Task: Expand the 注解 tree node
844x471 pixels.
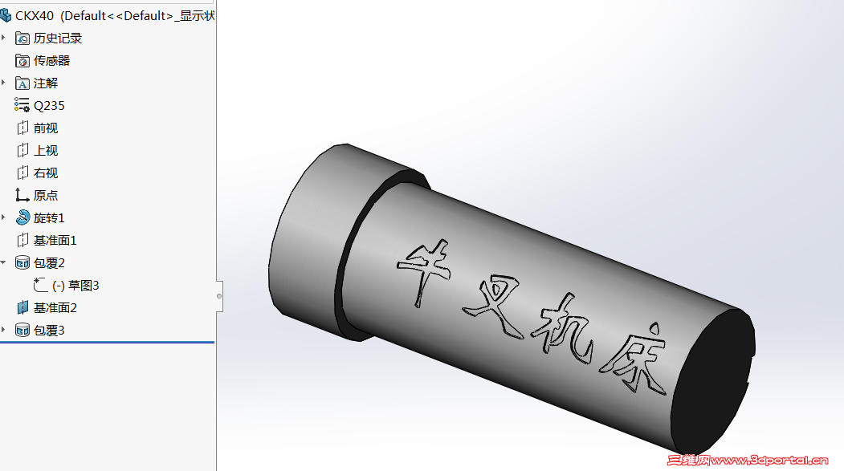Action: tap(4, 83)
